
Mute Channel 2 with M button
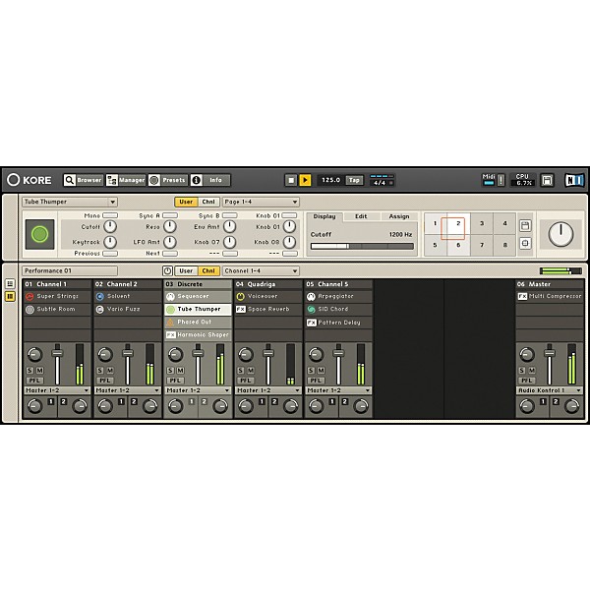(x=110, y=371)
